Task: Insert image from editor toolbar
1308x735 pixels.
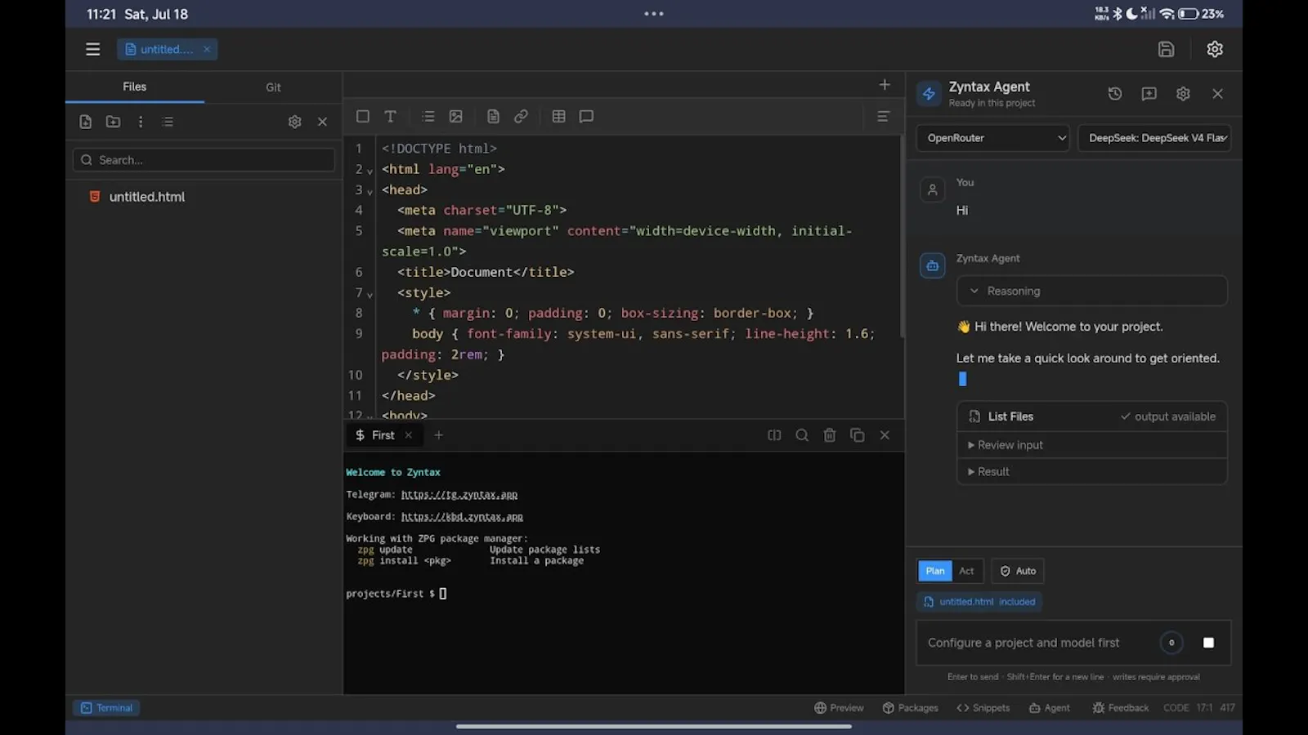Action: [x=456, y=117]
